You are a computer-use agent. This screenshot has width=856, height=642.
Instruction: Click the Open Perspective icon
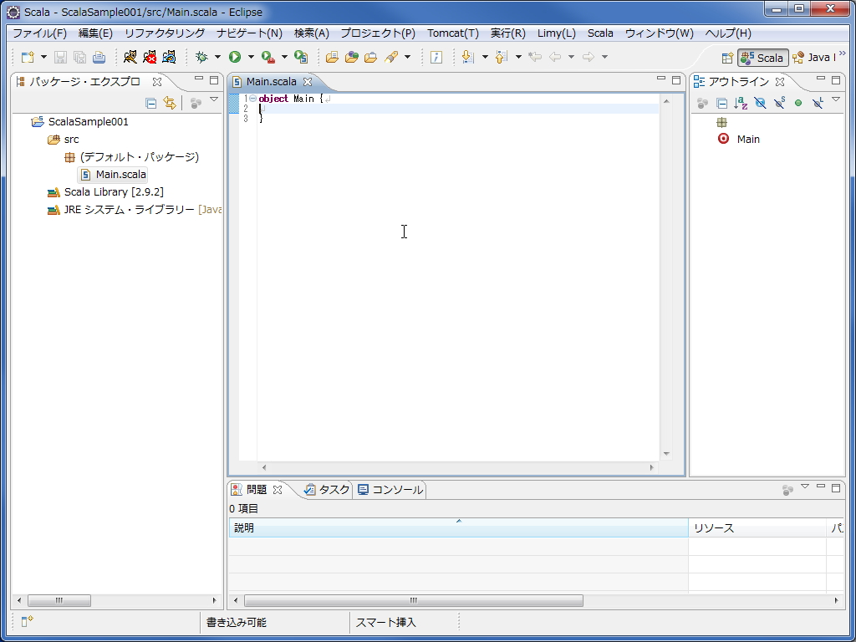tap(727, 58)
